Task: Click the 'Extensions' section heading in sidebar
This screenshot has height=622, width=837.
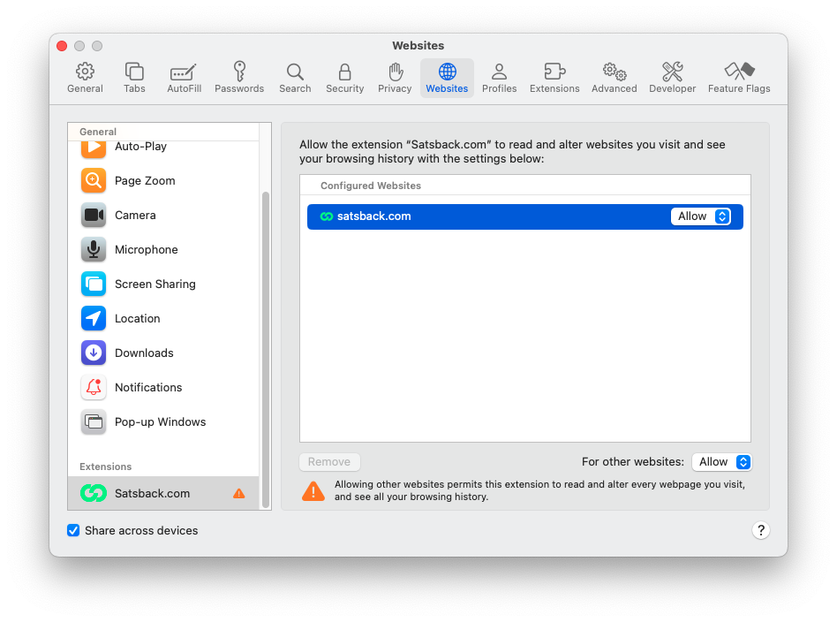Action: pos(105,466)
